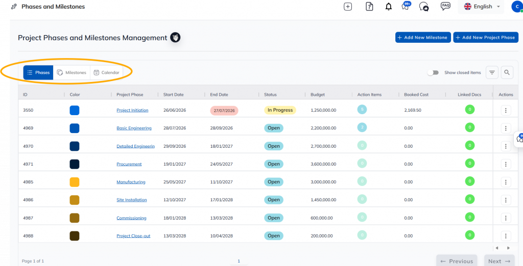This screenshot has height=266, width=523.
Task: Open actions menu for Project Initiation row
Action: point(506,110)
